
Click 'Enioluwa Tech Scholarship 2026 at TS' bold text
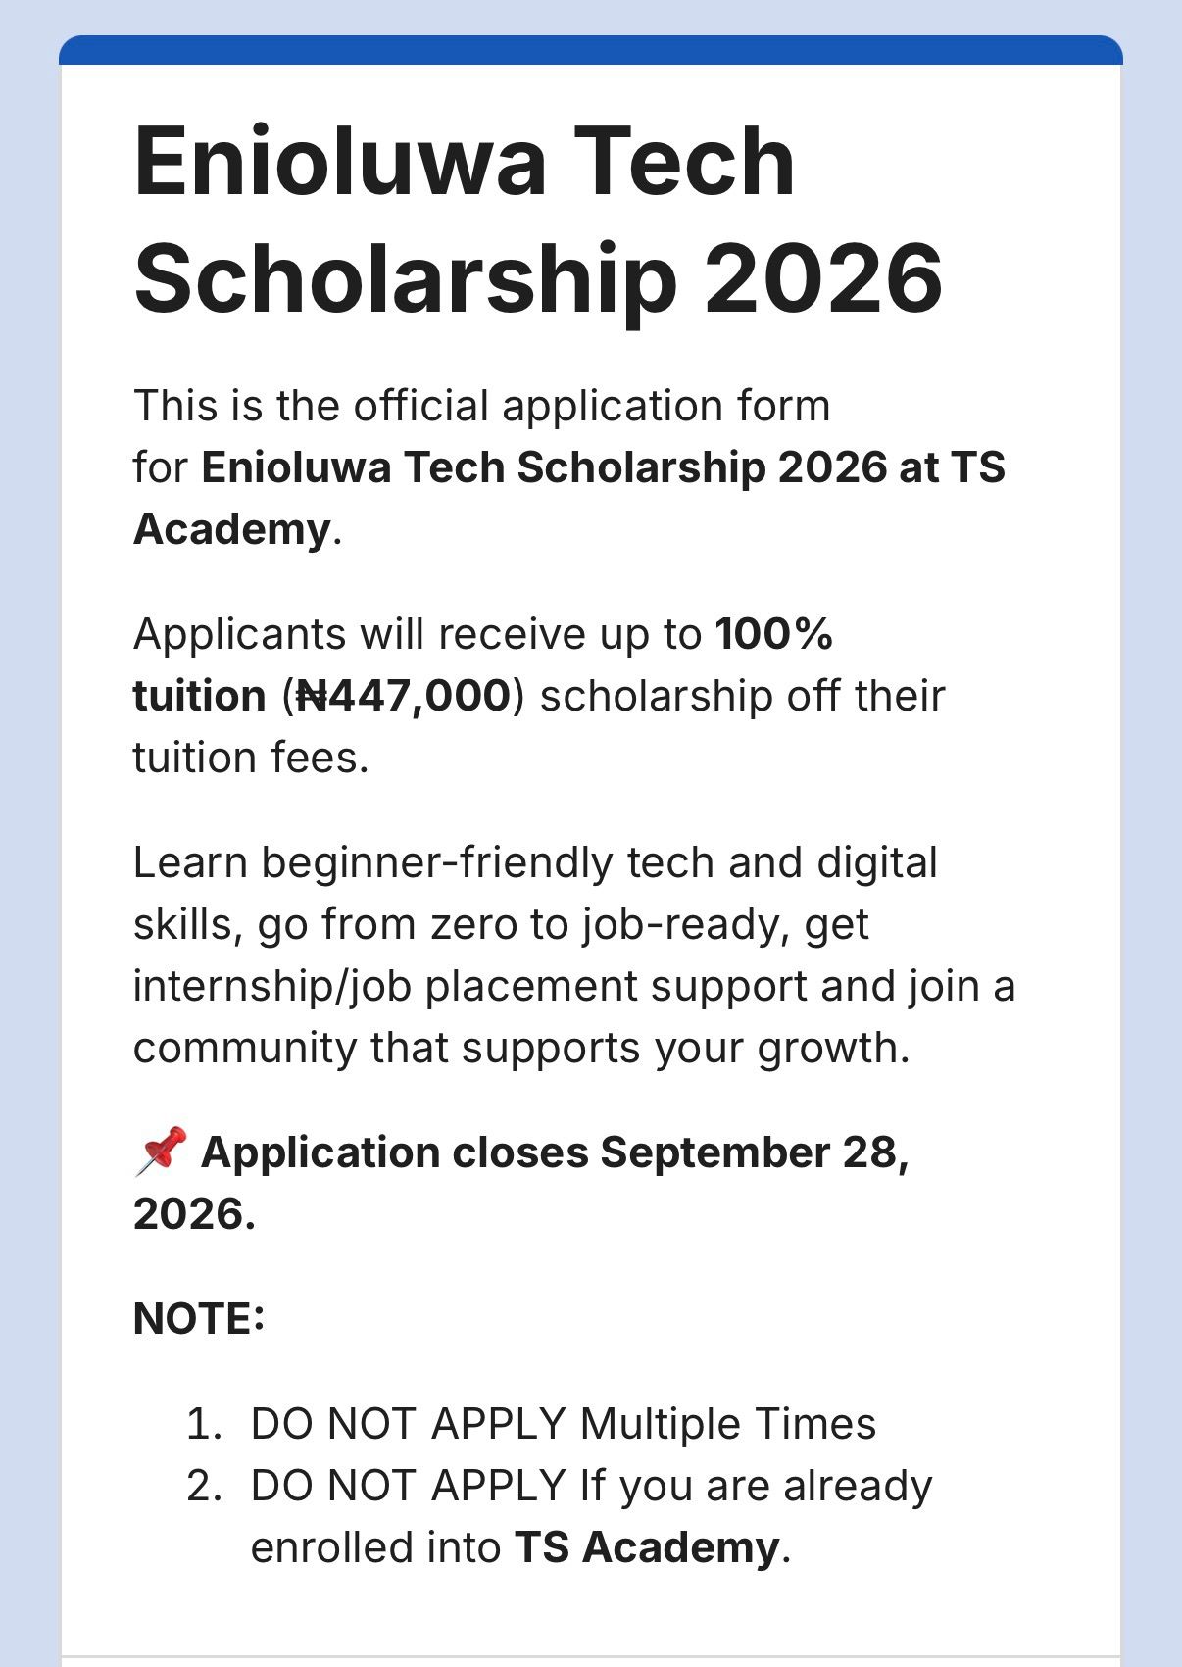point(604,467)
